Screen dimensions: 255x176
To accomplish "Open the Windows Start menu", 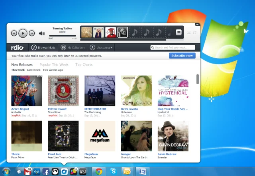I will point(6,172).
